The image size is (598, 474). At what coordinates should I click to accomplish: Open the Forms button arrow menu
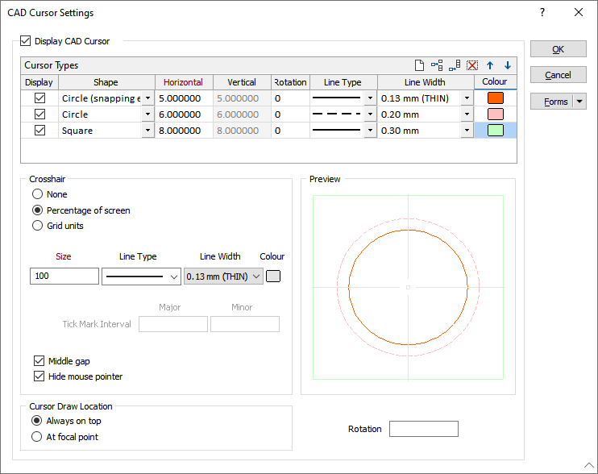[579, 102]
